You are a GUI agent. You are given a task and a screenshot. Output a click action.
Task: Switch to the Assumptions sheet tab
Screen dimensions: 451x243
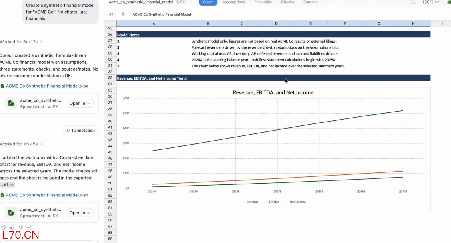click(x=233, y=2)
